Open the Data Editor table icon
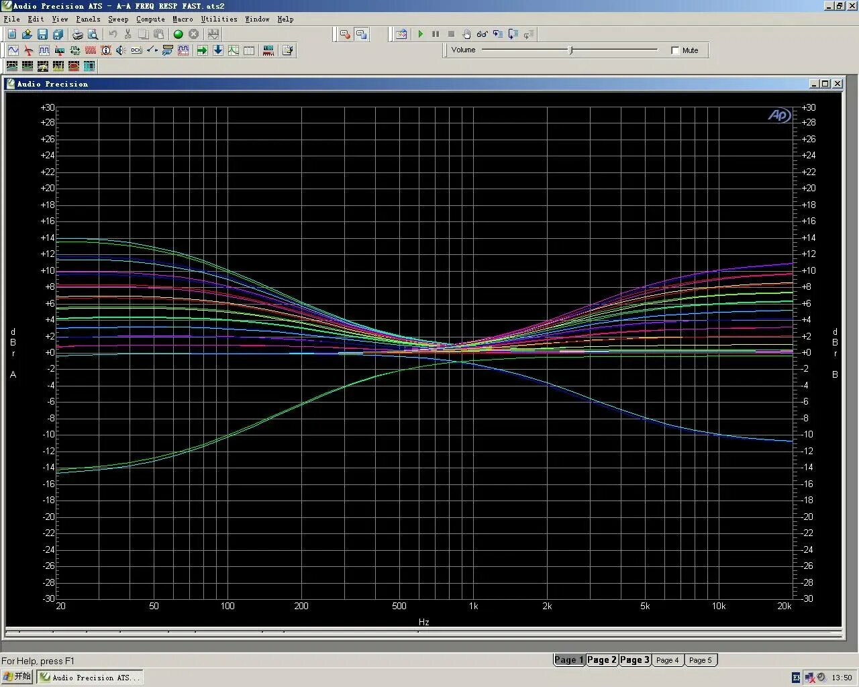859x687 pixels. [249, 50]
